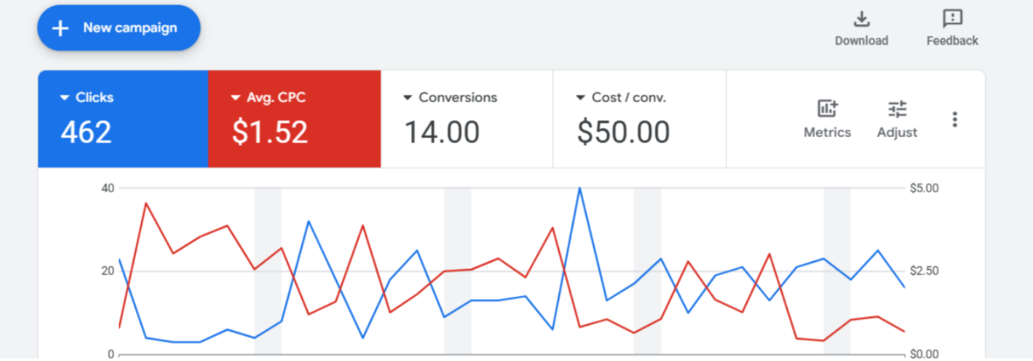1033x361 pixels.
Task: Select the red Avg. CPC scorecard tile
Action: click(294, 119)
